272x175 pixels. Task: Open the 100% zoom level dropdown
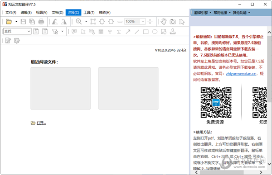(143, 21)
